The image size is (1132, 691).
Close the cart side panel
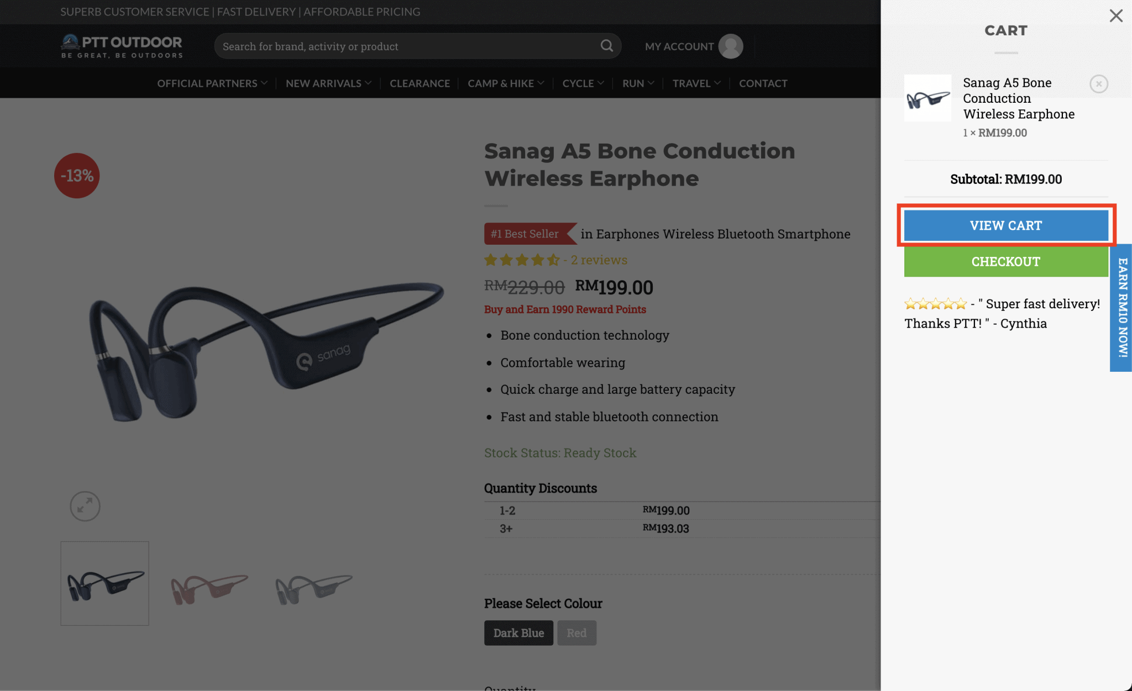click(1115, 15)
